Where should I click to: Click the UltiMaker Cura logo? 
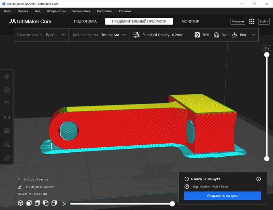coord(30,21)
